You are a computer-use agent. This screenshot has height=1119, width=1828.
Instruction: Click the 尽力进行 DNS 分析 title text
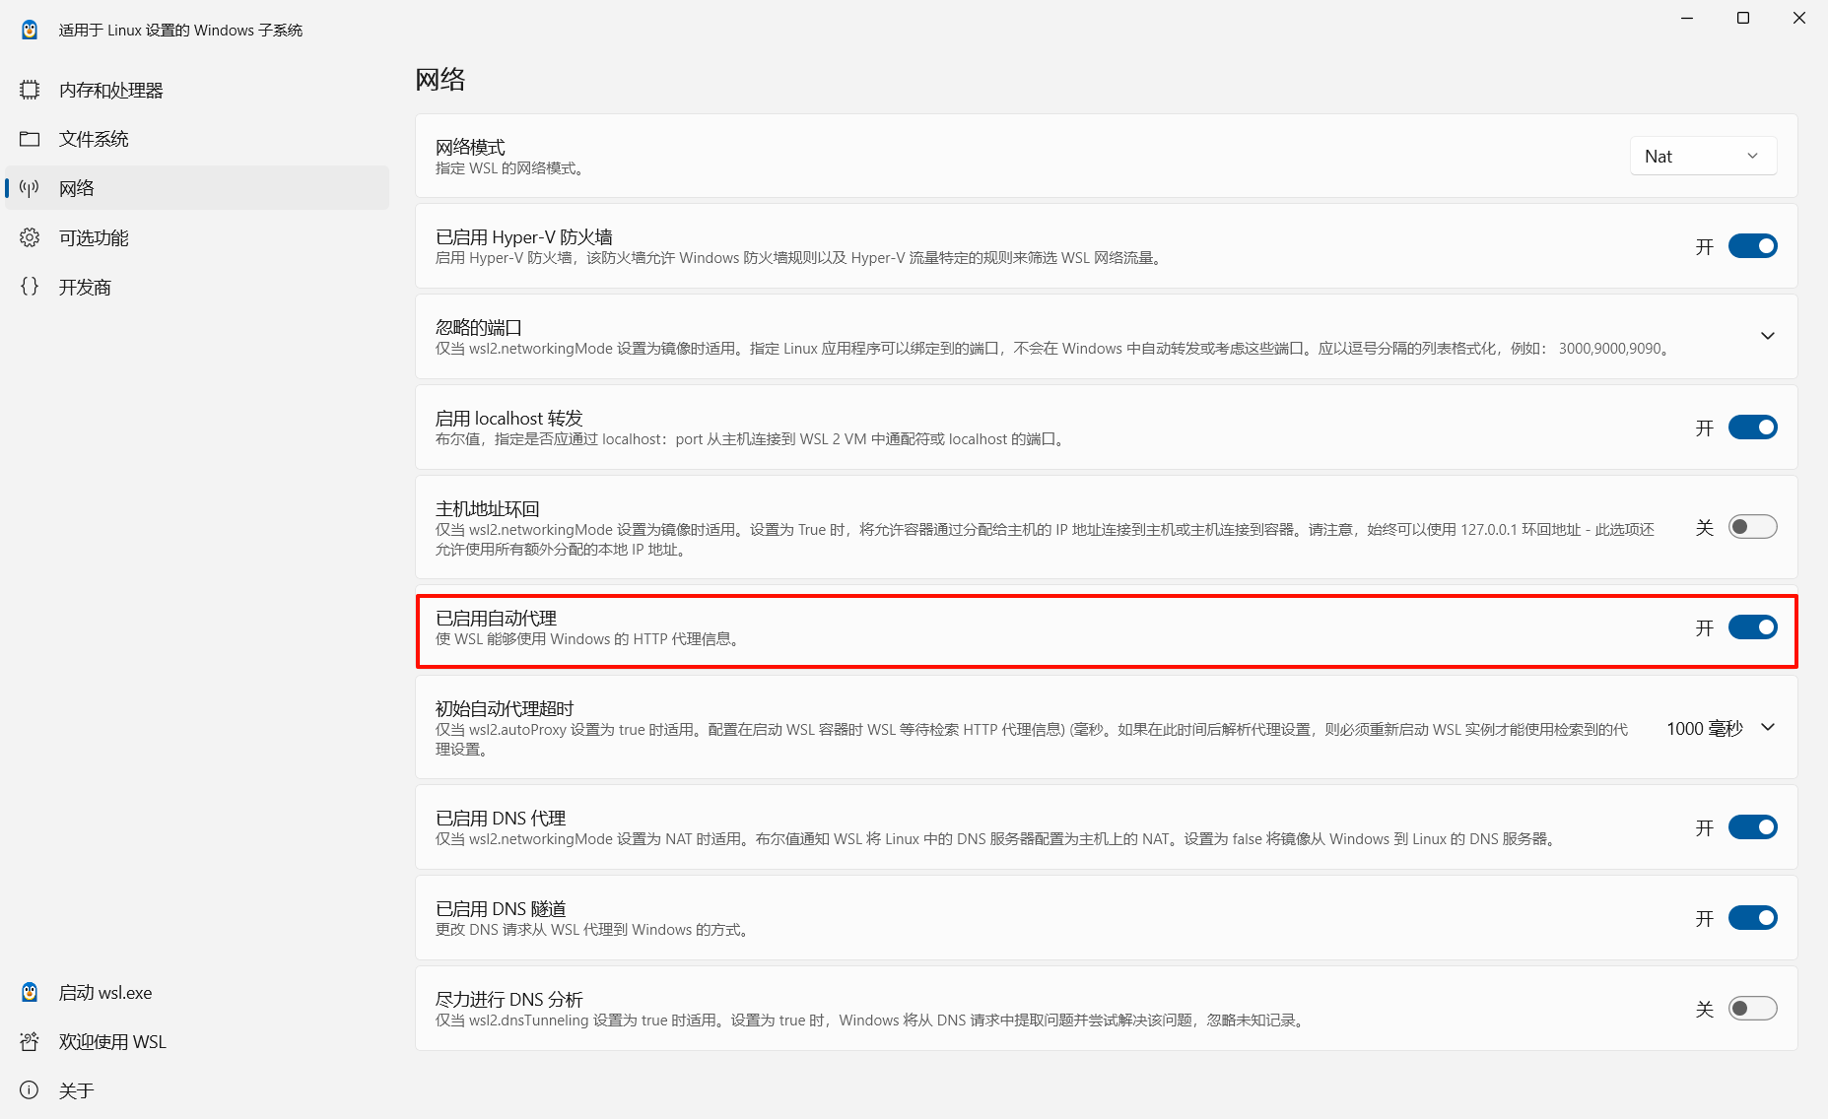click(x=509, y=999)
